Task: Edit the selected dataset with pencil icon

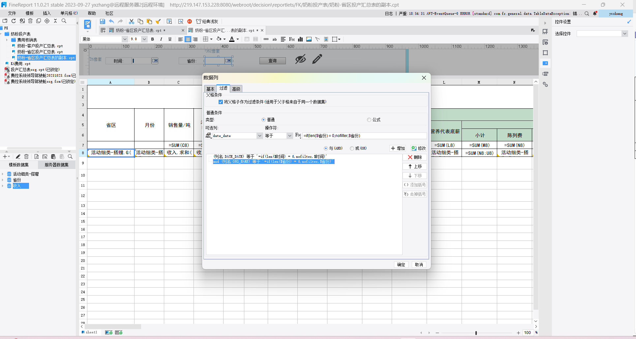Action: coord(18,157)
